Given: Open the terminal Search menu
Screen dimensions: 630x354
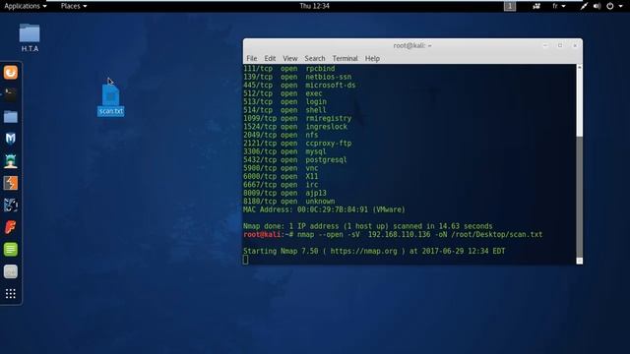Looking at the screenshot, I should pos(315,59).
